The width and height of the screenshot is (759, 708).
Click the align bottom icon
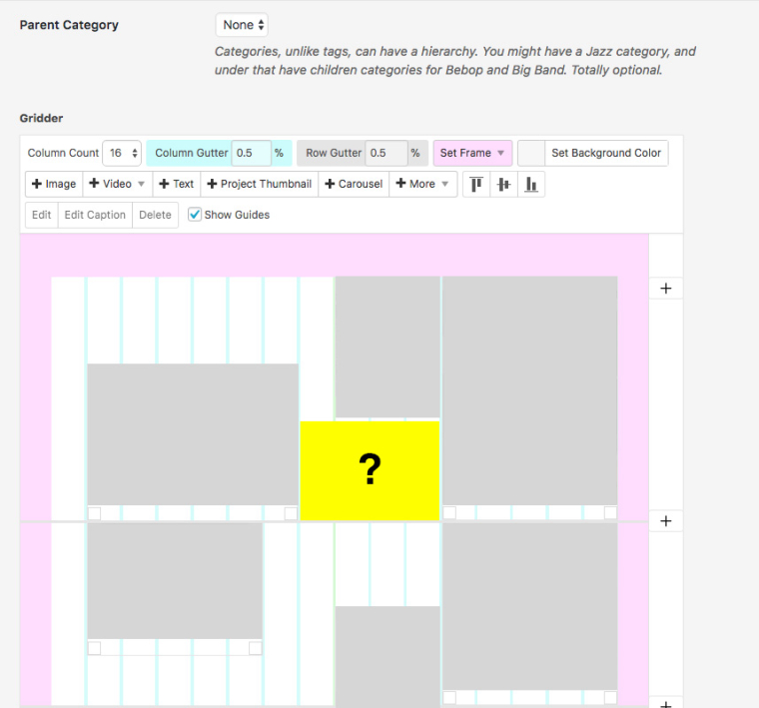[531, 184]
